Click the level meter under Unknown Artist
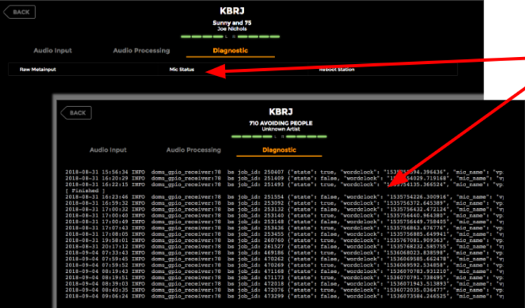525x308 pixels. (x=279, y=136)
